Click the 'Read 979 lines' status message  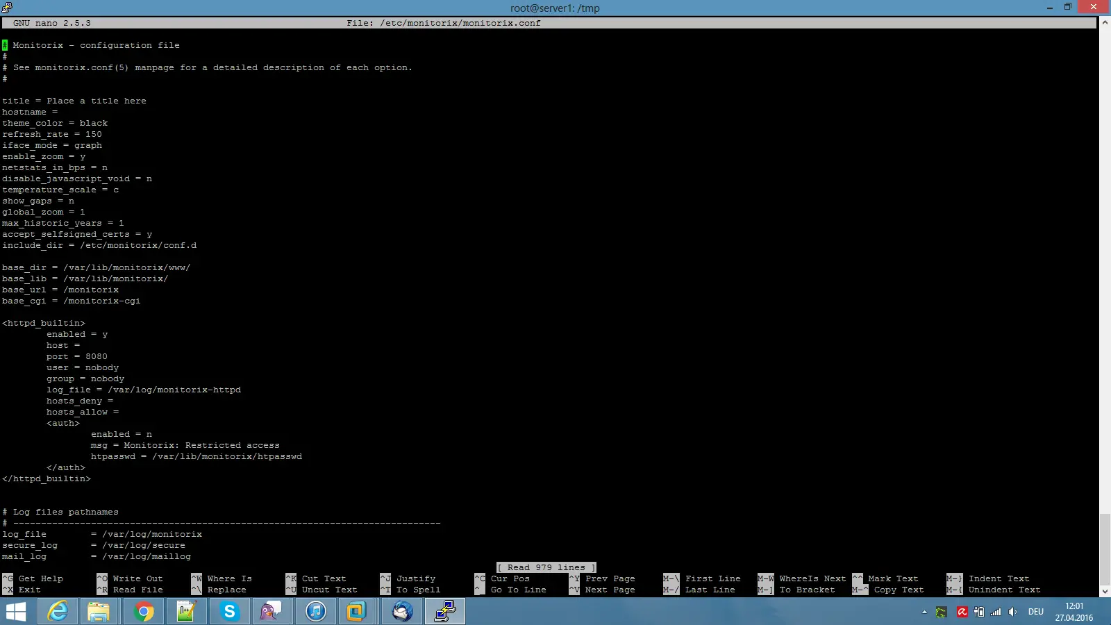(546, 567)
